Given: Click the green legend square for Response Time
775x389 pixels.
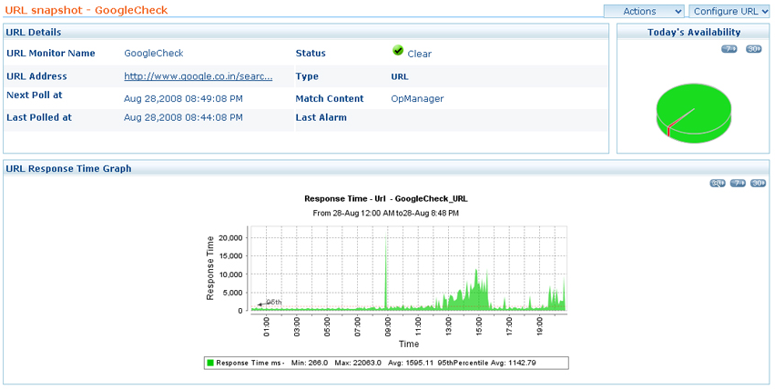Looking at the screenshot, I should tap(210, 363).
